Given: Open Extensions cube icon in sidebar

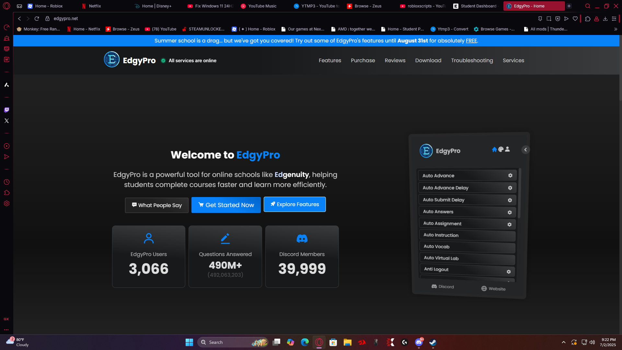Looking at the screenshot, I should (x=6, y=192).
